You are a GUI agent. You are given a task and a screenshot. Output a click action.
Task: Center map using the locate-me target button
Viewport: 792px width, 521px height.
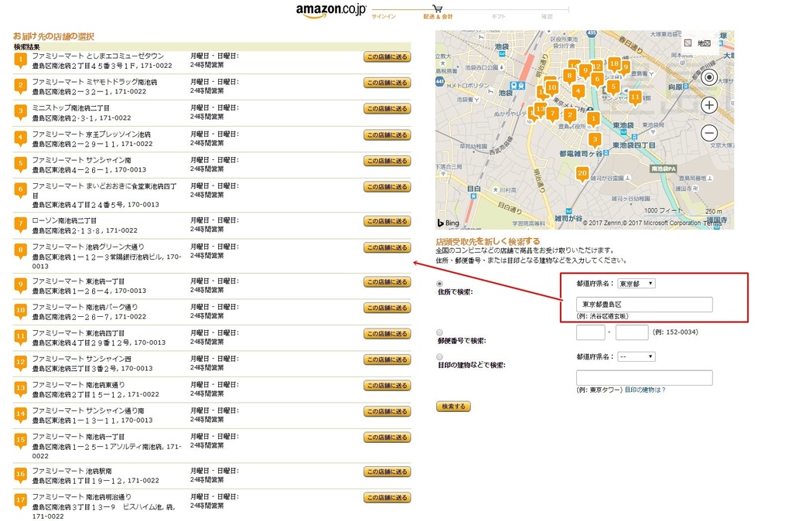[709, 77]
